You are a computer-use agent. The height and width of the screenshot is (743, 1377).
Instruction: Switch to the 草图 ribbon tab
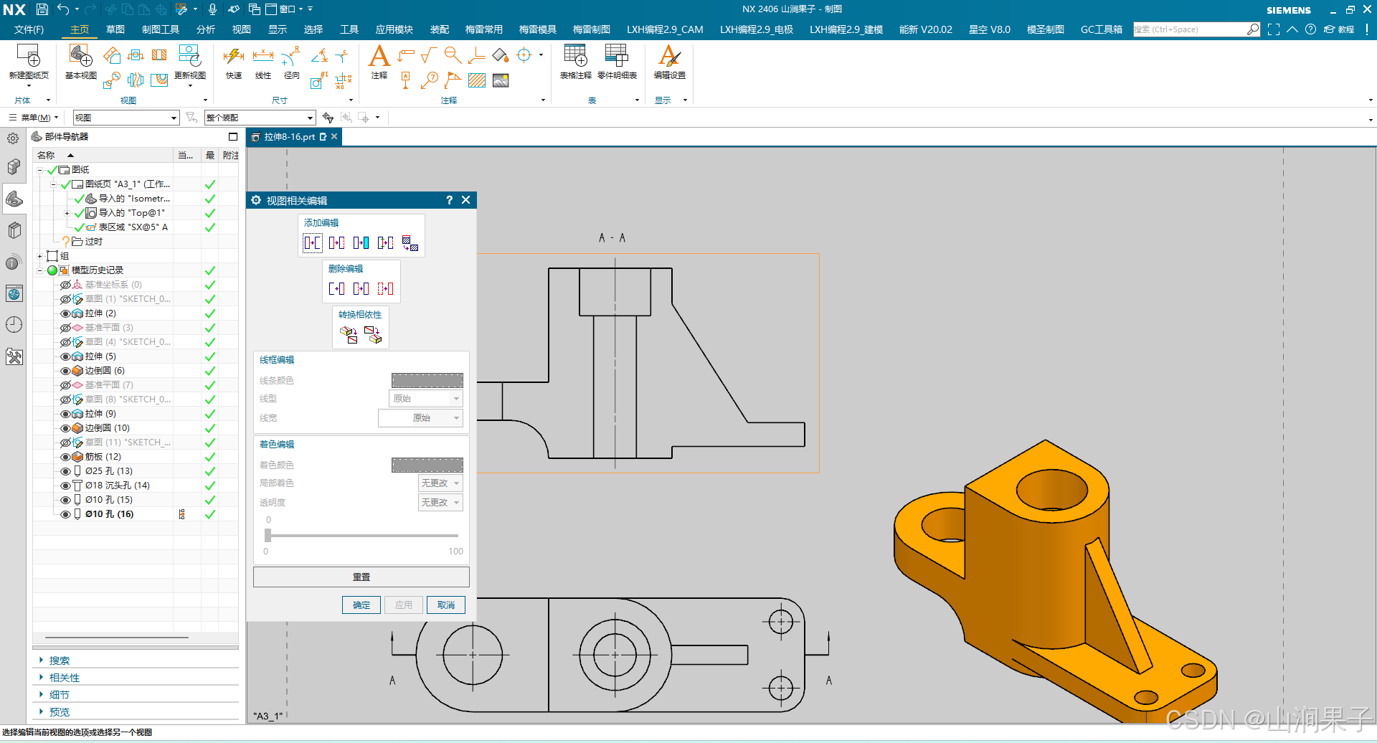coord(115,29)
